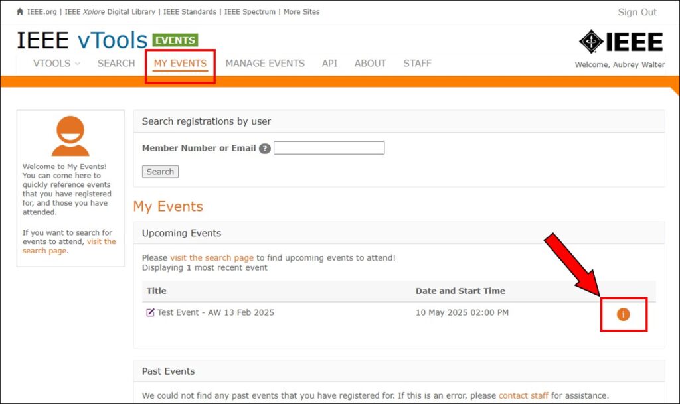This screenshot has width=680, height=404.
Task: Click sidebar 'visit the search page' link
Action: pyautogui.click(x=69, y=246)
